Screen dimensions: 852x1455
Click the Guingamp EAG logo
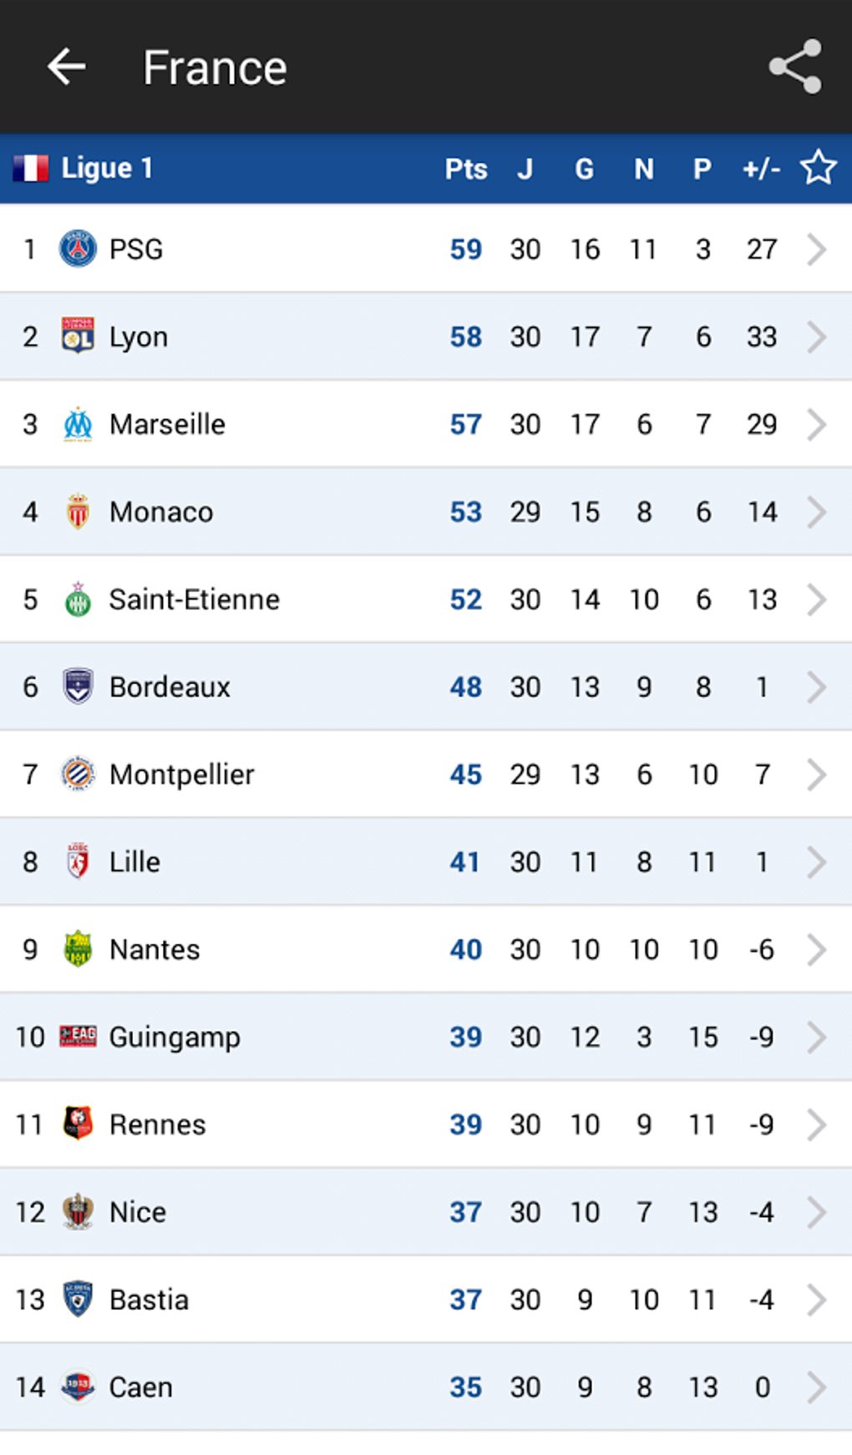pos(78,1037)
